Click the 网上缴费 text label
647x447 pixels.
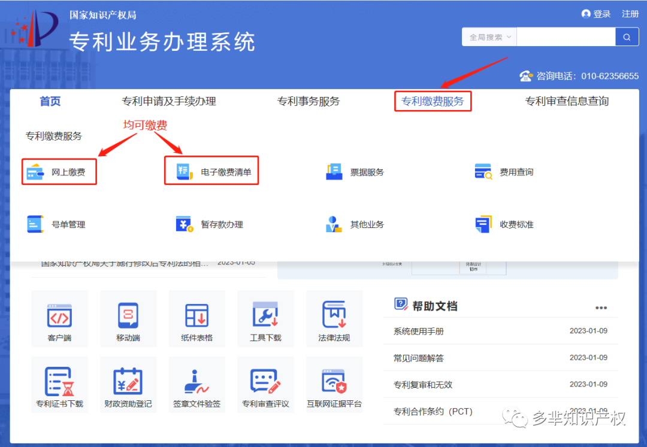(68, 172)
